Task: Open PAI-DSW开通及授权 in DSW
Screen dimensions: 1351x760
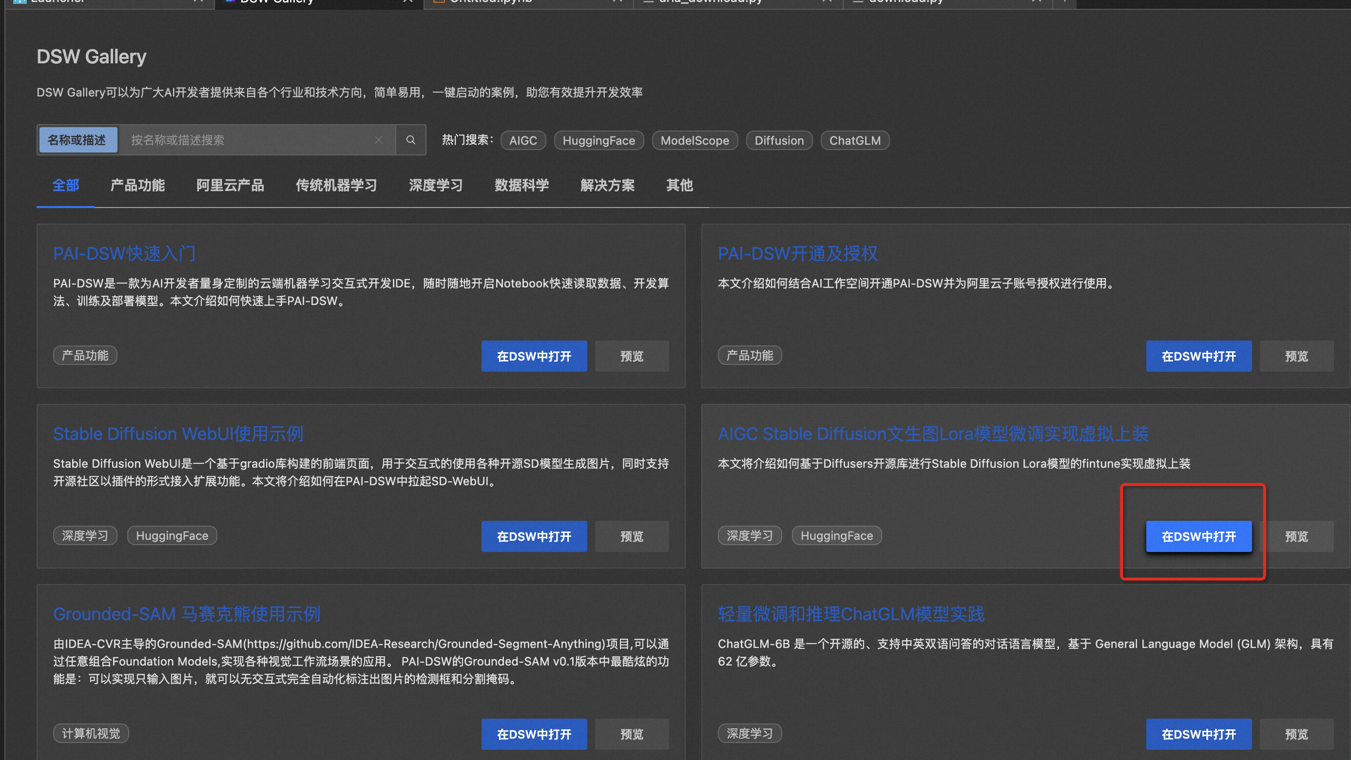Action: 1198,357
